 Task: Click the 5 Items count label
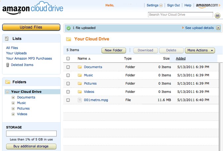(x=73, y=50)
